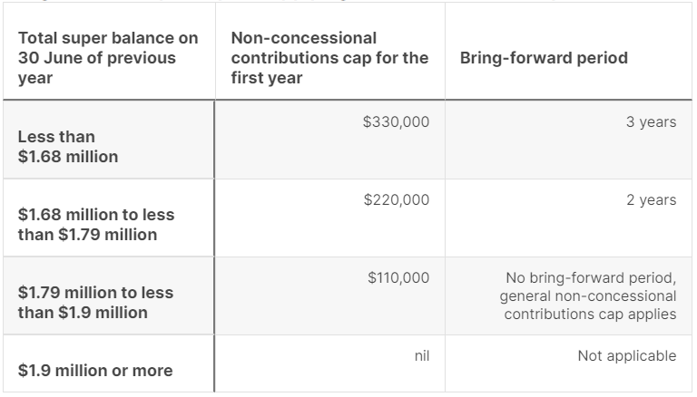Click the $220,000 cap value
697x397 pixels.
click(397, 199)
